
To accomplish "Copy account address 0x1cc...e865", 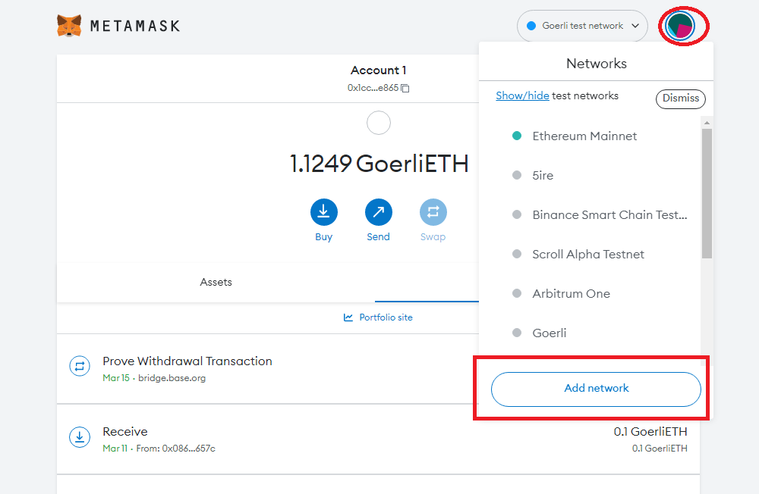I will coord(405,88).
